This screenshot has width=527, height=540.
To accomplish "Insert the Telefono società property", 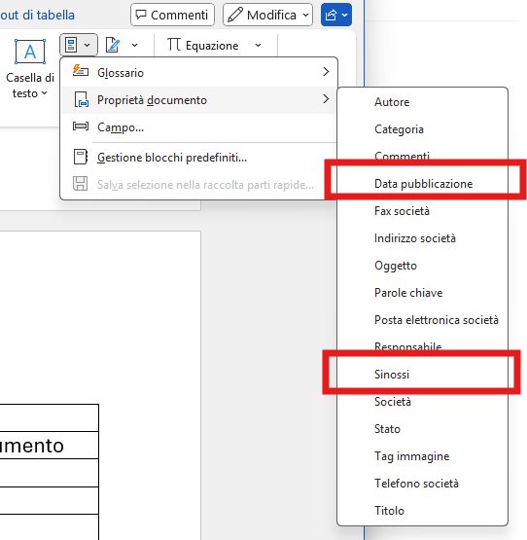I will tap(422, 483).
